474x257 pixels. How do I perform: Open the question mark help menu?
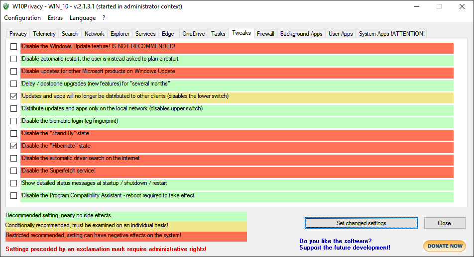[104, 18]
